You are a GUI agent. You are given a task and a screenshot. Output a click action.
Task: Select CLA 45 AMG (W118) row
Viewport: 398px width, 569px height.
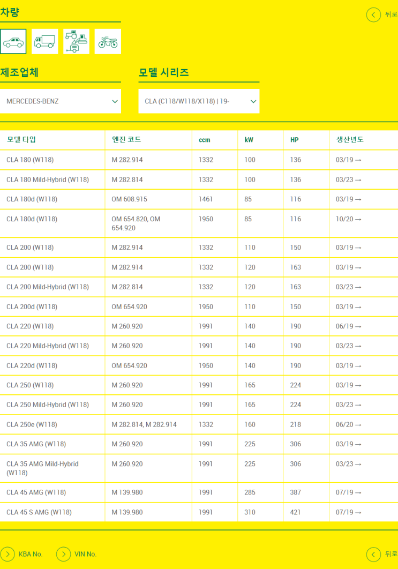(x=199, y=492)
